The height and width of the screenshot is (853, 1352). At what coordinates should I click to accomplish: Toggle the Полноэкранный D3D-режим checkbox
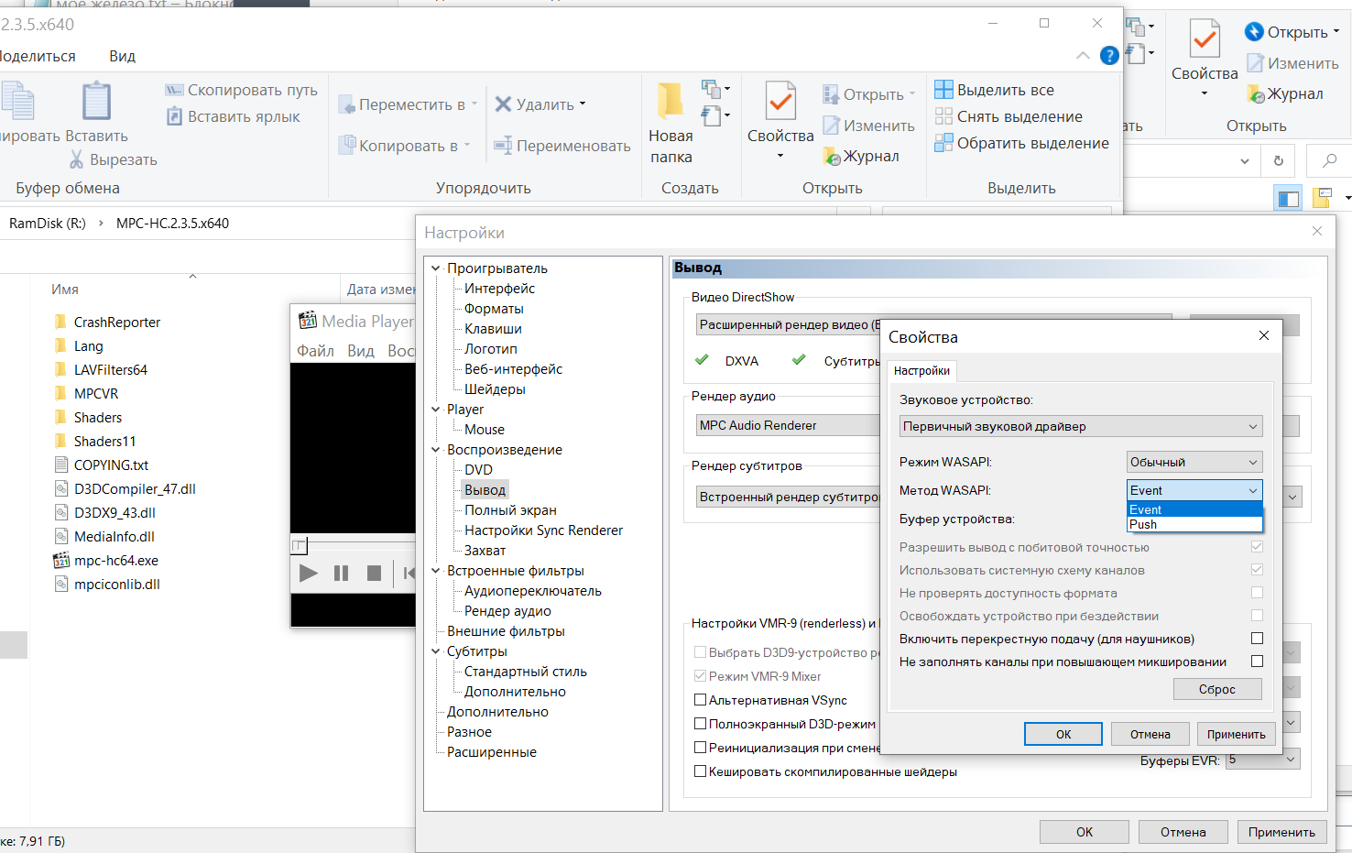[x=701, y=724]
